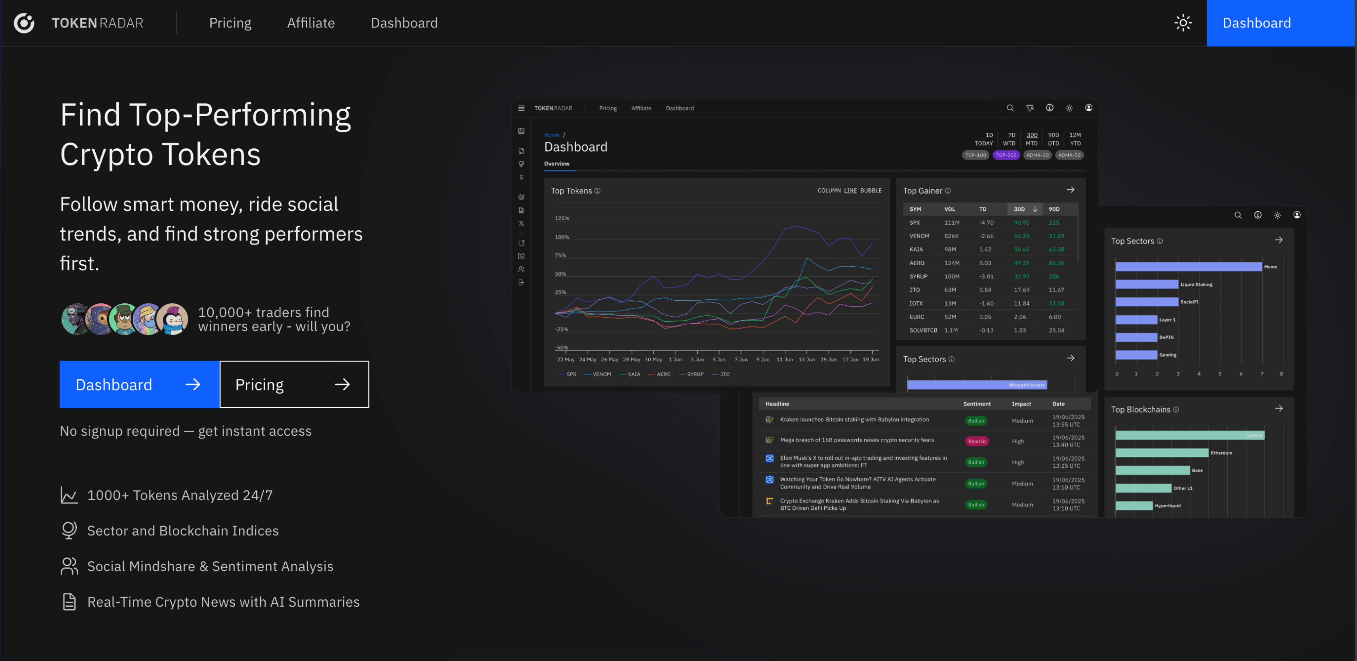
Task: Open the hamburger menu in the dashboard preview
Action: 521,108
